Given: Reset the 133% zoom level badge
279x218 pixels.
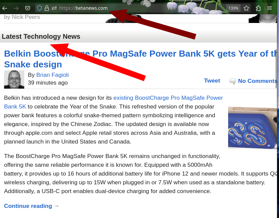Looking at the screenshot, I should 233,8.
